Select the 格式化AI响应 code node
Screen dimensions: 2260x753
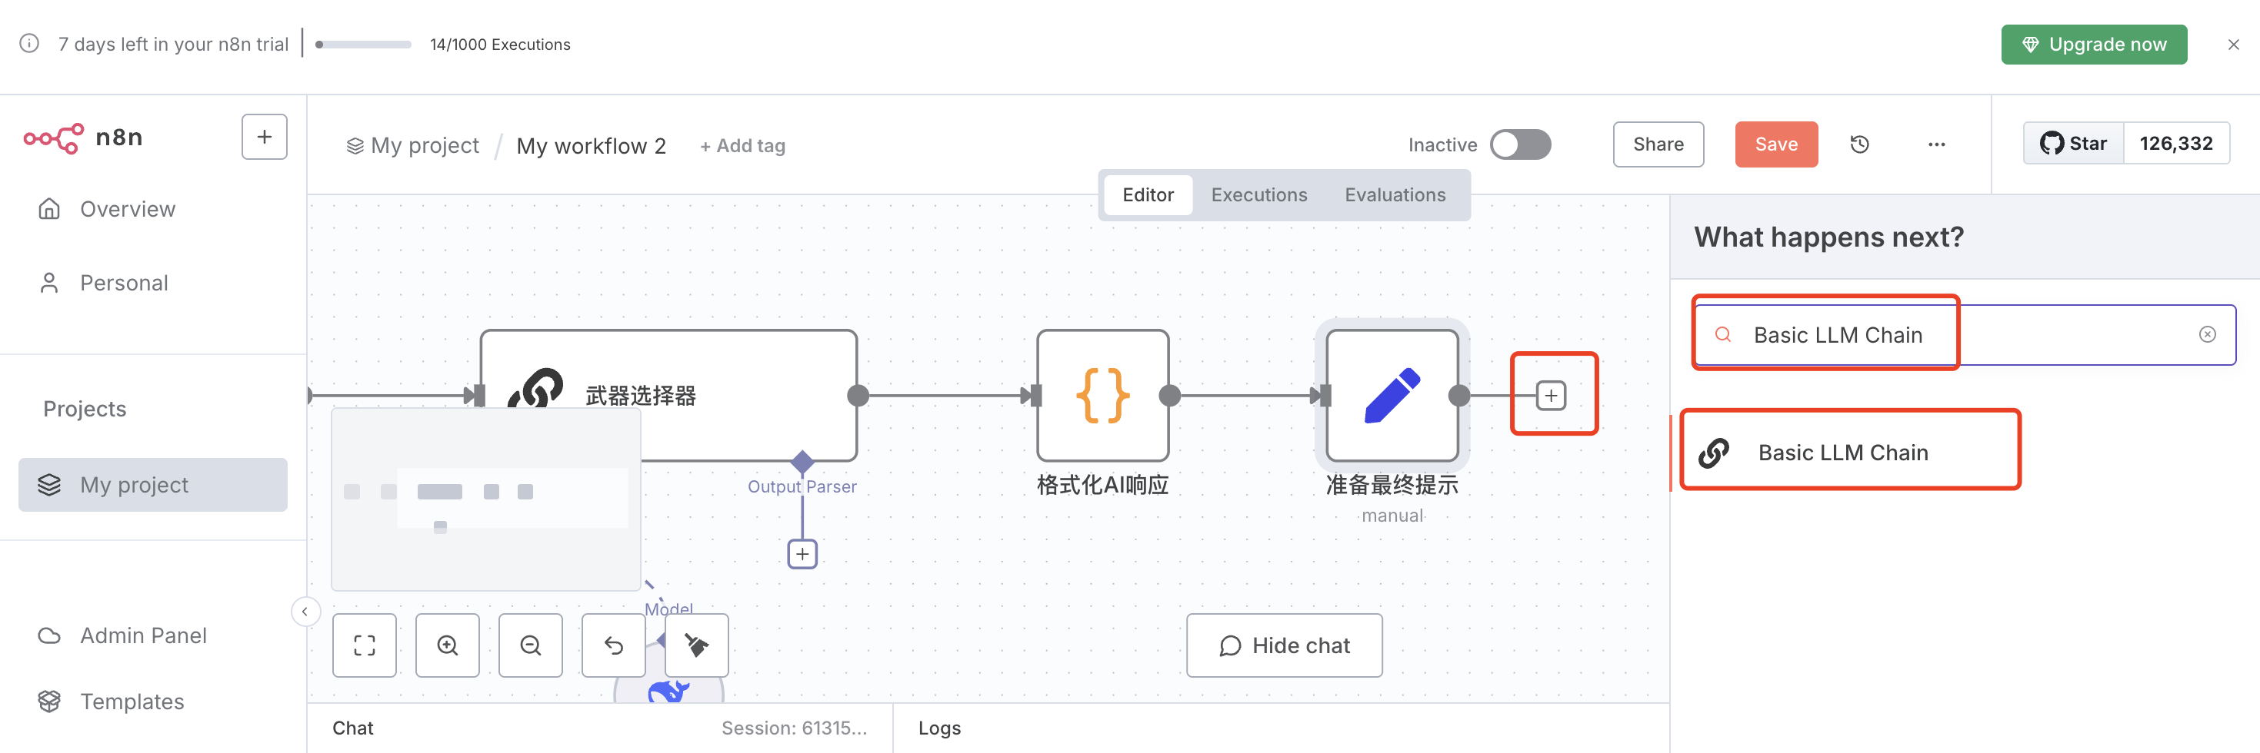click(1102, 396)
